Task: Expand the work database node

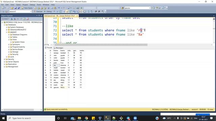Action: 7,57
